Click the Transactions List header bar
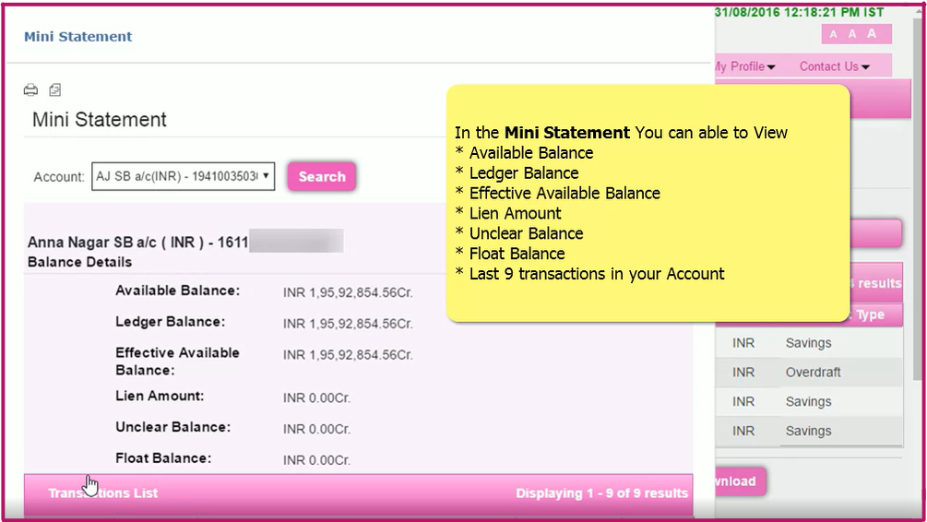This screenshot has width=927, height=522. 103,493
